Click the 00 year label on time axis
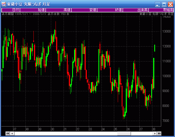The width and height of the screenshot is (175, 137). point(52,129)
